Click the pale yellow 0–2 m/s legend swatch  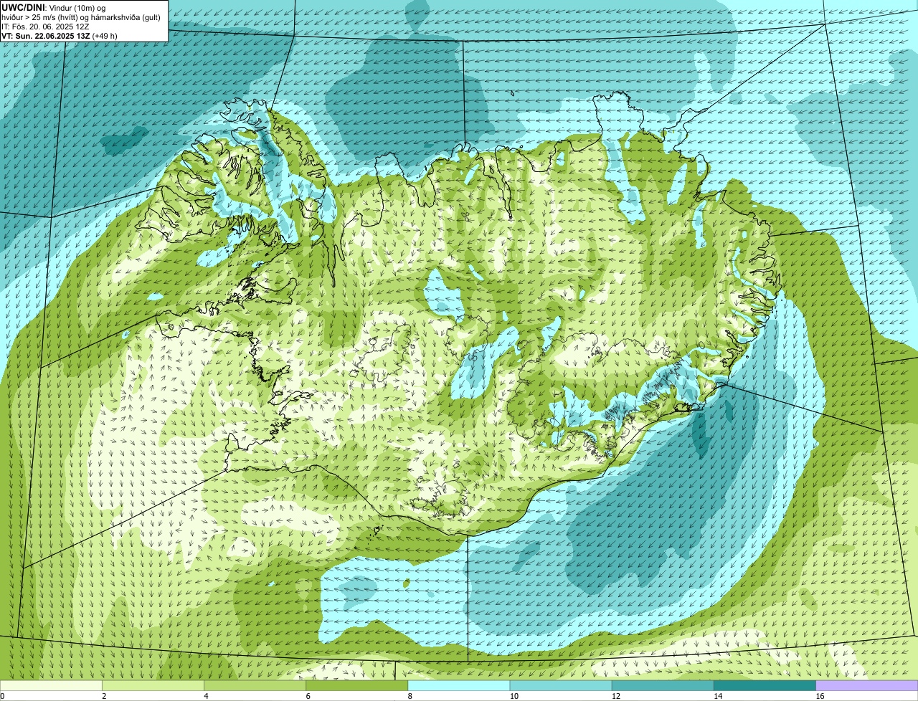[x=51, y=685]
